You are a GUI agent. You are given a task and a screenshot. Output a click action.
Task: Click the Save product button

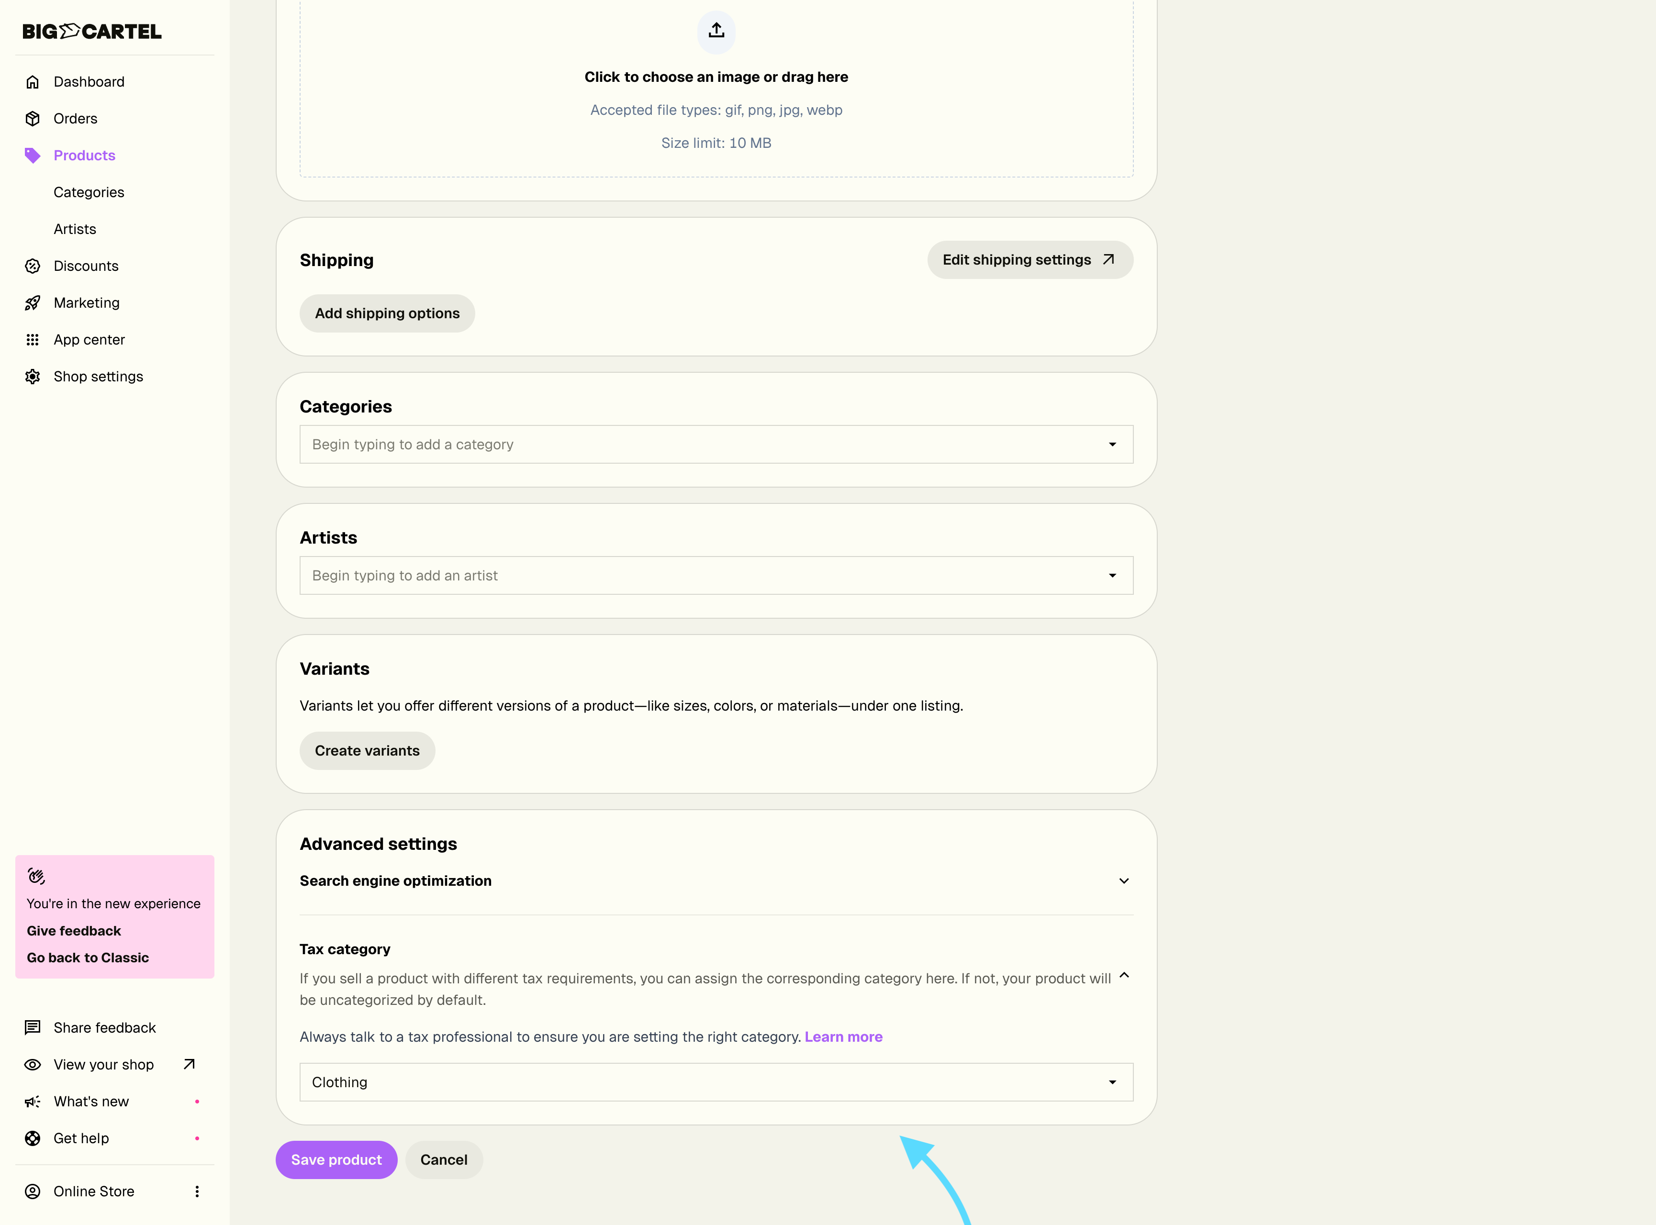336,1160
